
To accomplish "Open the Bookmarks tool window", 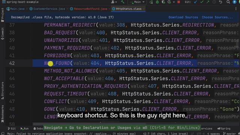I will (3, 114).
